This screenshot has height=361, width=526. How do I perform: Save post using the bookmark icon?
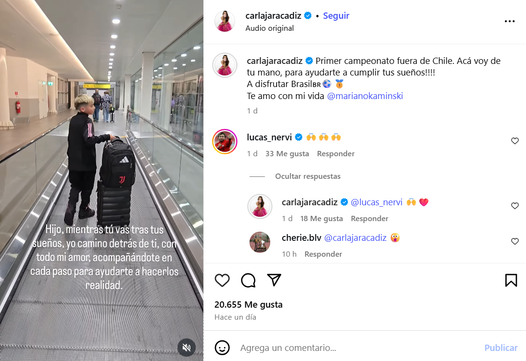511,280
